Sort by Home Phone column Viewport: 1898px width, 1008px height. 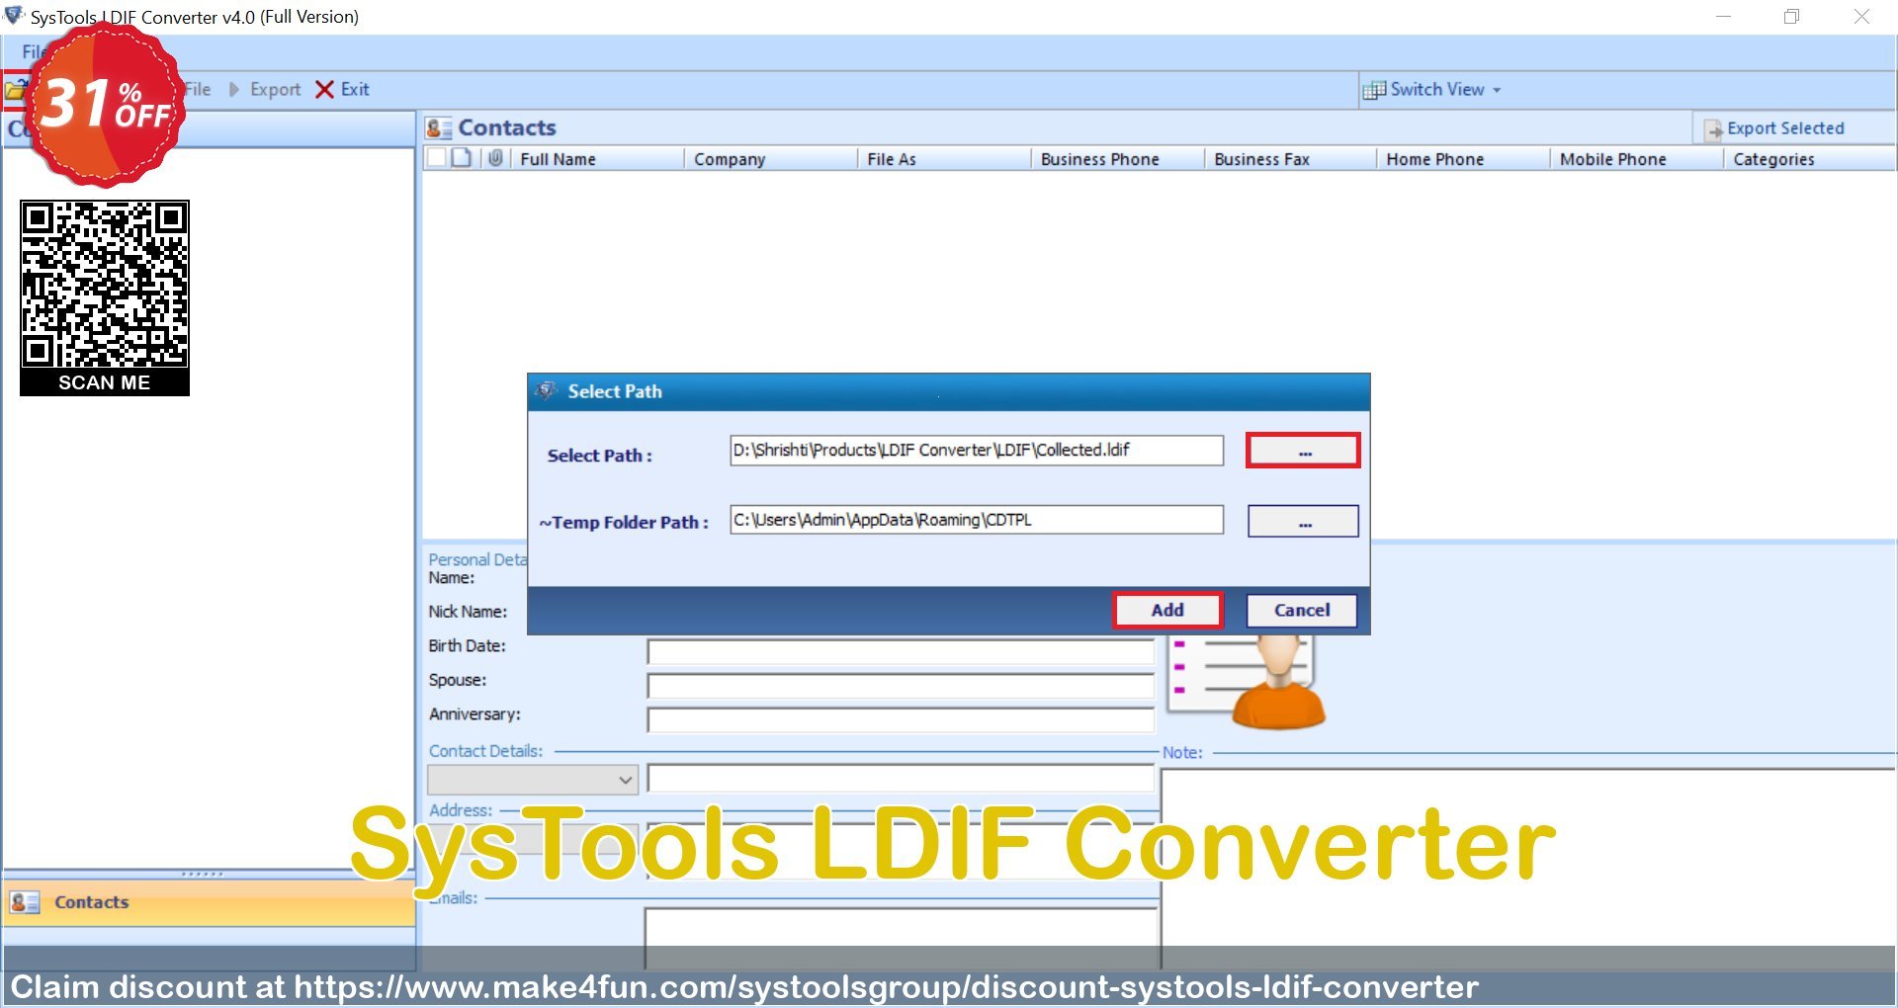tap(1463, 159)
